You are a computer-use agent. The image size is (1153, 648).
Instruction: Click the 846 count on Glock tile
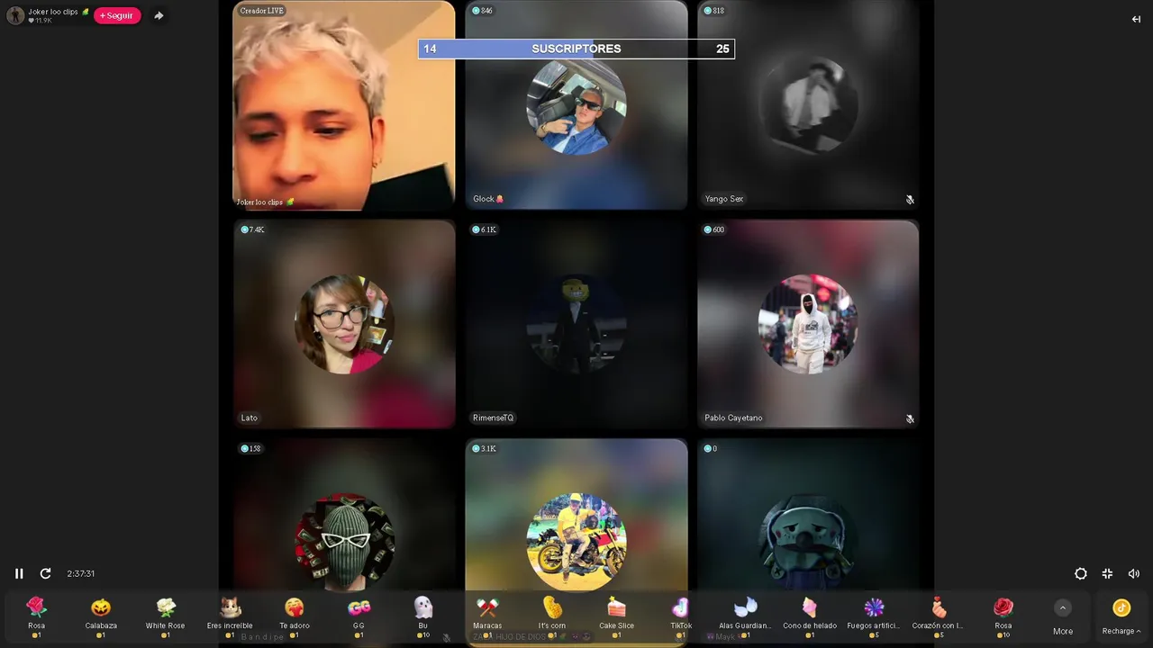point(482,11)
